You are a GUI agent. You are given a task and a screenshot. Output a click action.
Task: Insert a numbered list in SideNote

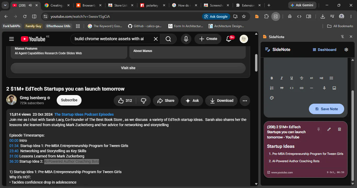click(272, 88)
